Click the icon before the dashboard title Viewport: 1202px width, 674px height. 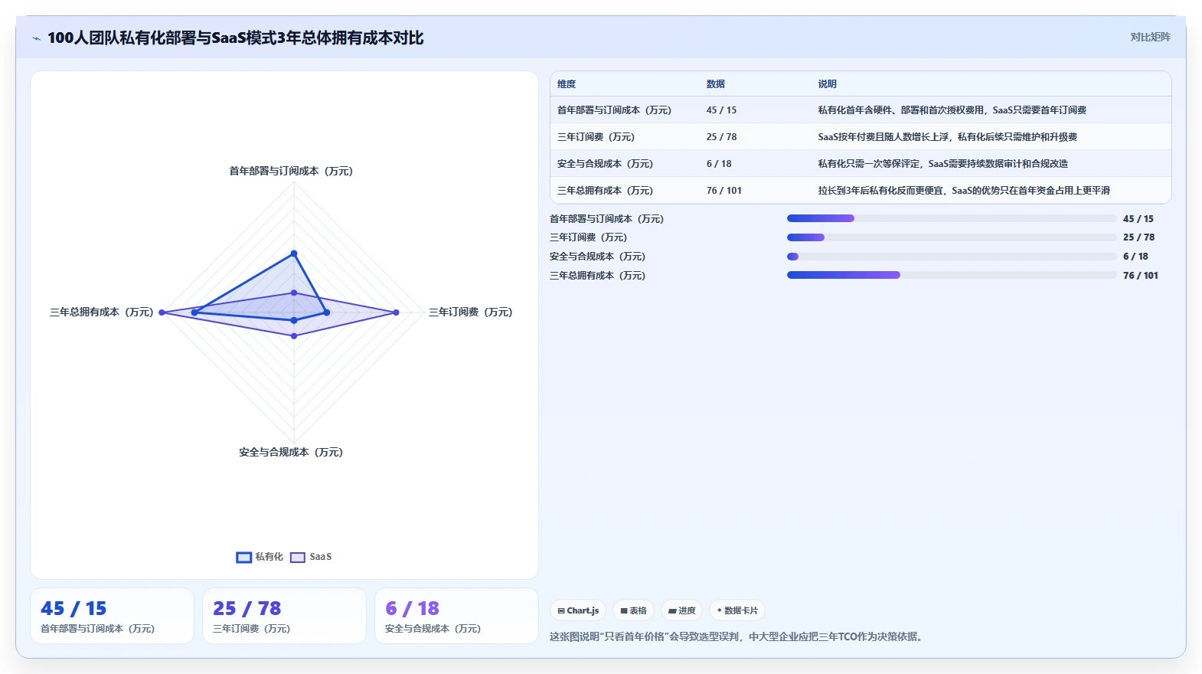coord(36,38)
